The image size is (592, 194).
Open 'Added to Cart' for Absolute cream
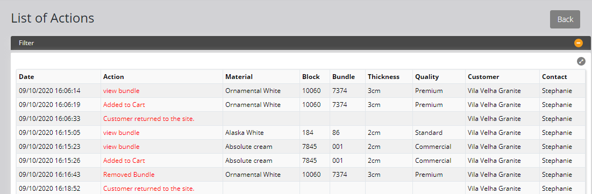click(124, 160)
